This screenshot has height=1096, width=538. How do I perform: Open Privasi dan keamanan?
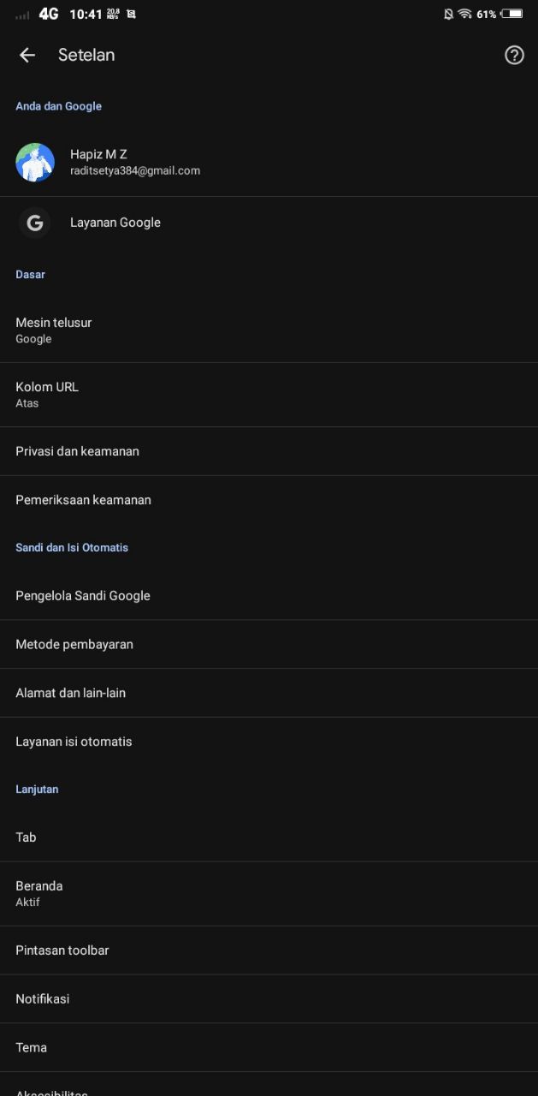pyautogui.click(x=269, y=451)
